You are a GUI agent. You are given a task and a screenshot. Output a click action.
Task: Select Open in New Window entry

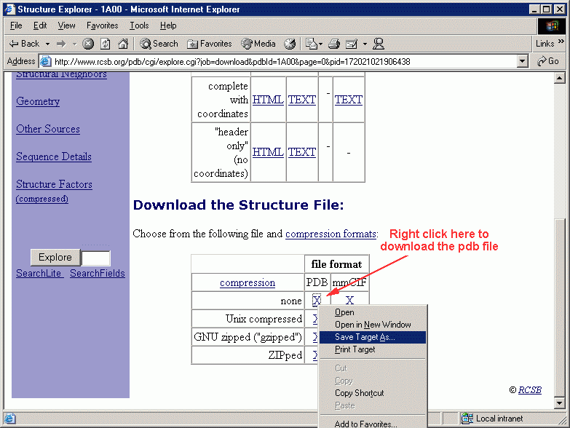(x=372, y=325)
